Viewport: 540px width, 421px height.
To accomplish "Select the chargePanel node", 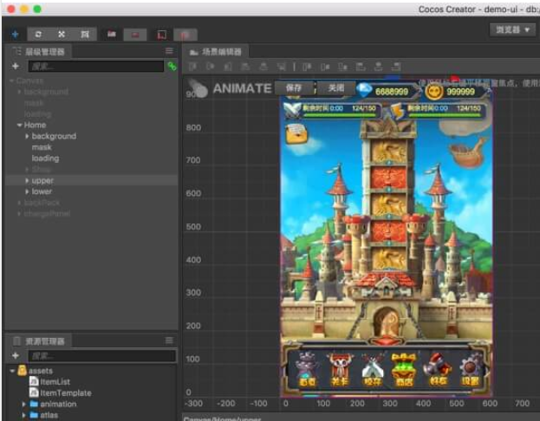I will coord(47,214).
